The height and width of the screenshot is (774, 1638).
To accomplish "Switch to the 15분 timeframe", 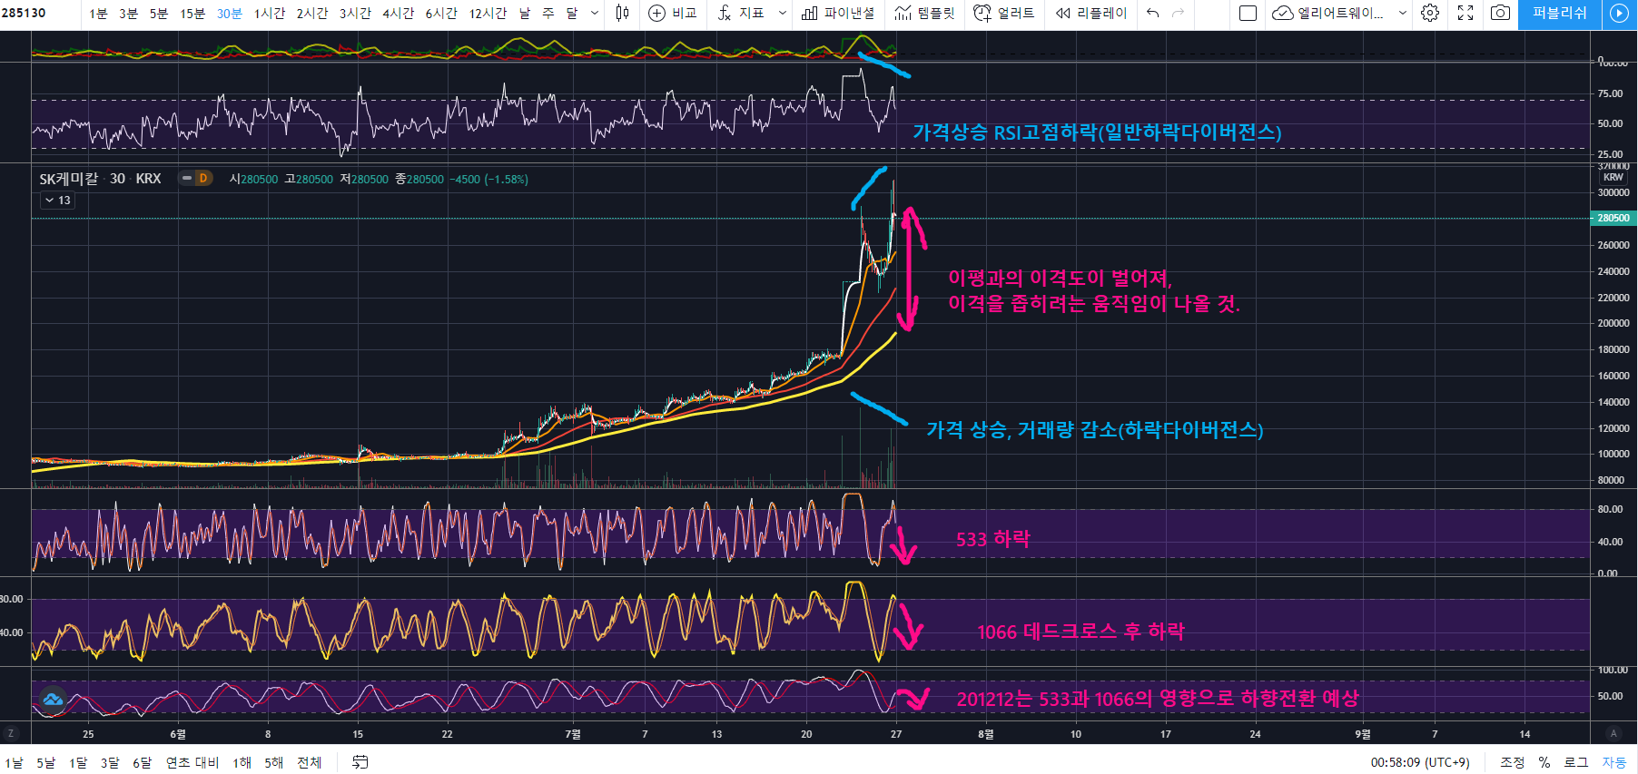I will [192, 13].
